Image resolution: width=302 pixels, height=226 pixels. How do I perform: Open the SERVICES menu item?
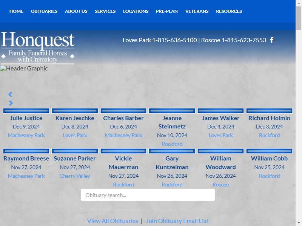tap(105, 11)
